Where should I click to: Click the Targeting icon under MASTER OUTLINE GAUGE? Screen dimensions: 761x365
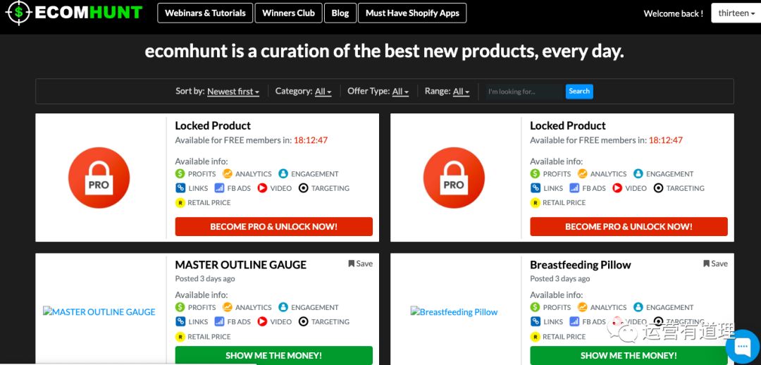304,322
